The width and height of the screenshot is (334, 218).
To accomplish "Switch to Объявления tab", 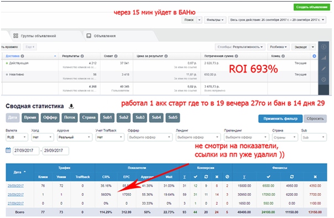I will tap(101, 36).
